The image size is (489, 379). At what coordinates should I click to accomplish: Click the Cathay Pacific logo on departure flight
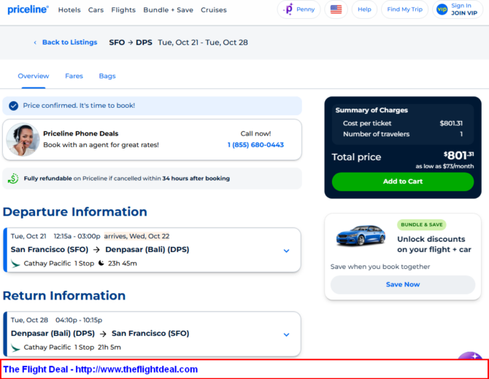coord(15,263)
